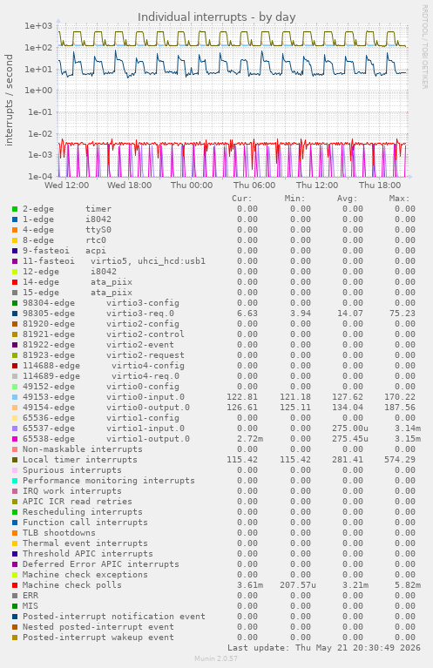Click the Thu 12:00 time axis label
The image size is (433, 668).
point(317,186)
